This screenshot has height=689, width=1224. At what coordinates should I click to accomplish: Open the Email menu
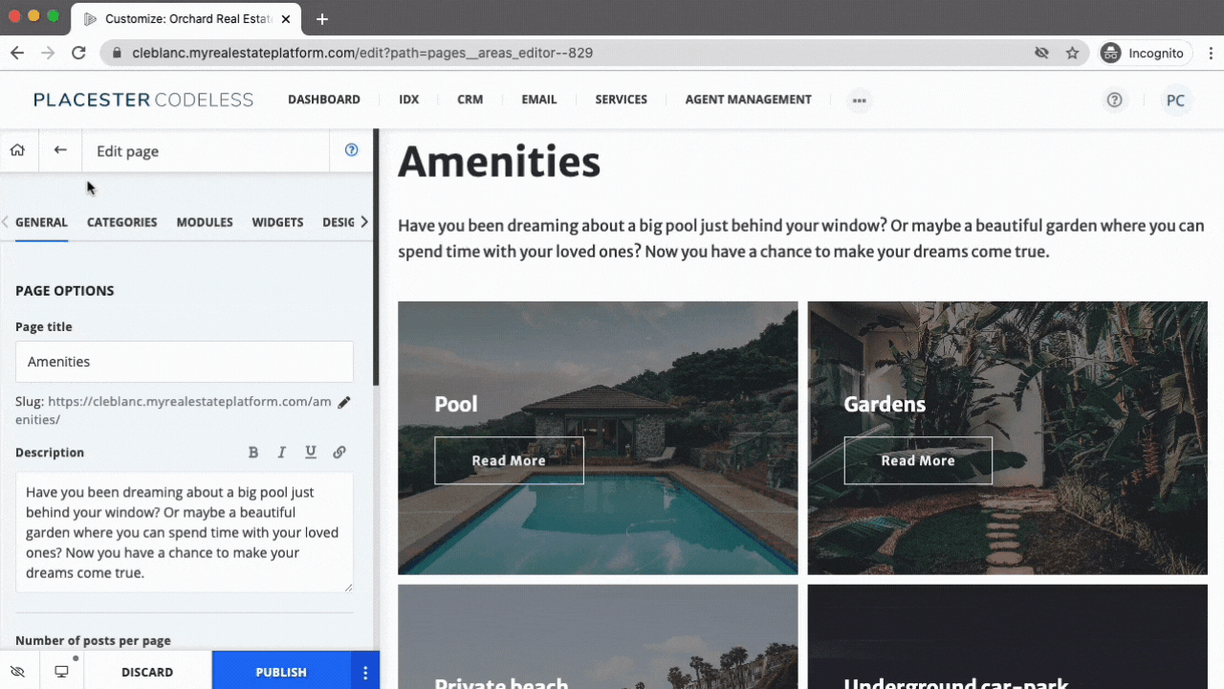click(539, 100)
